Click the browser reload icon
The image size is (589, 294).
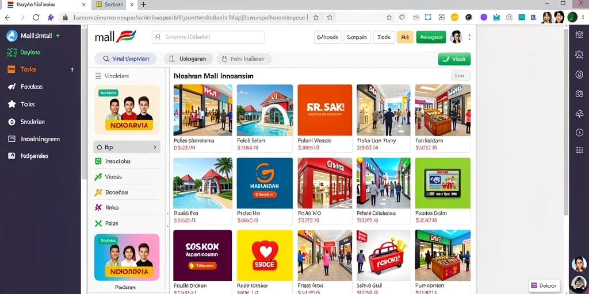click(x=36, y=17)
